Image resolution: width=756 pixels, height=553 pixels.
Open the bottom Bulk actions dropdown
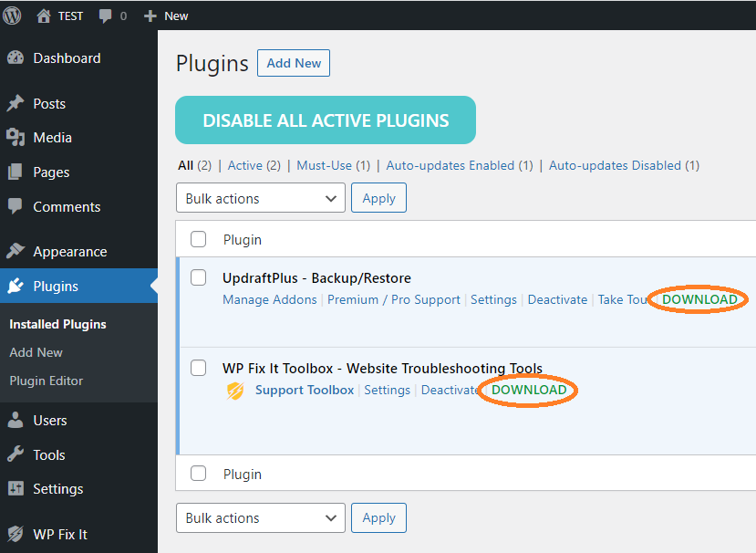tap(260, 517)
